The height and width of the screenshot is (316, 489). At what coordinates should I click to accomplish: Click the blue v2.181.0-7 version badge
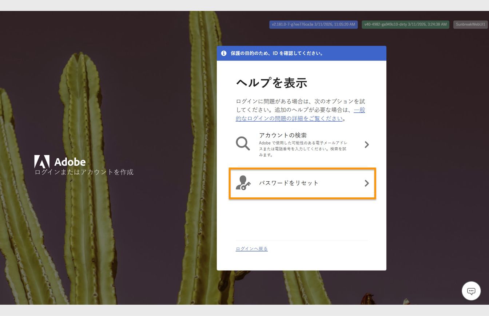tap(313, 24)
